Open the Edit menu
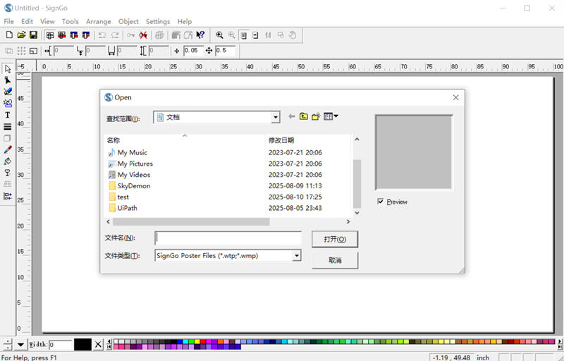The width and height of the screenshot is (564, 361). click(27, 22)
